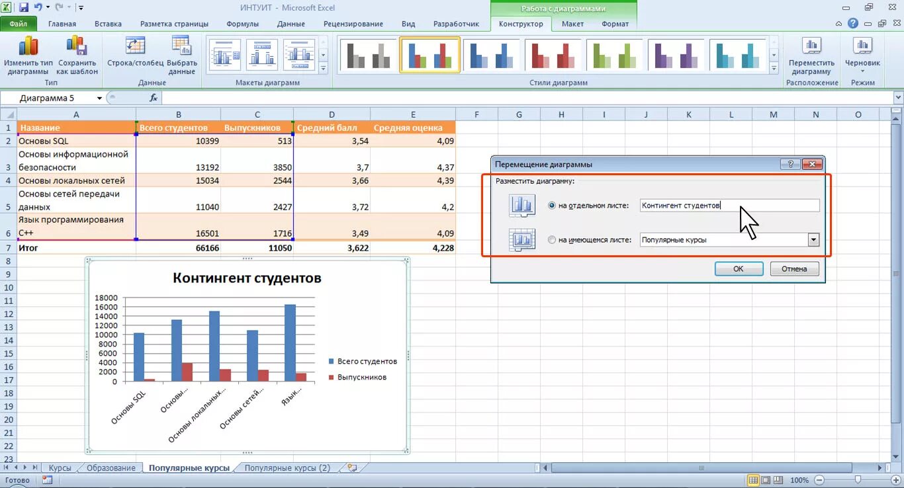The image size is (904, 488).
Task: Click the fx insert function icon
Action: (x=154, y=98)
